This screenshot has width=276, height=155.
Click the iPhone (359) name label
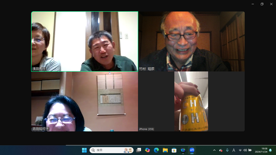147,129
